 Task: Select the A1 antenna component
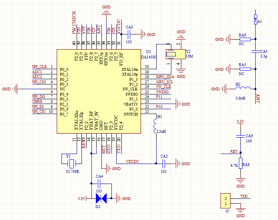(256, 20)
